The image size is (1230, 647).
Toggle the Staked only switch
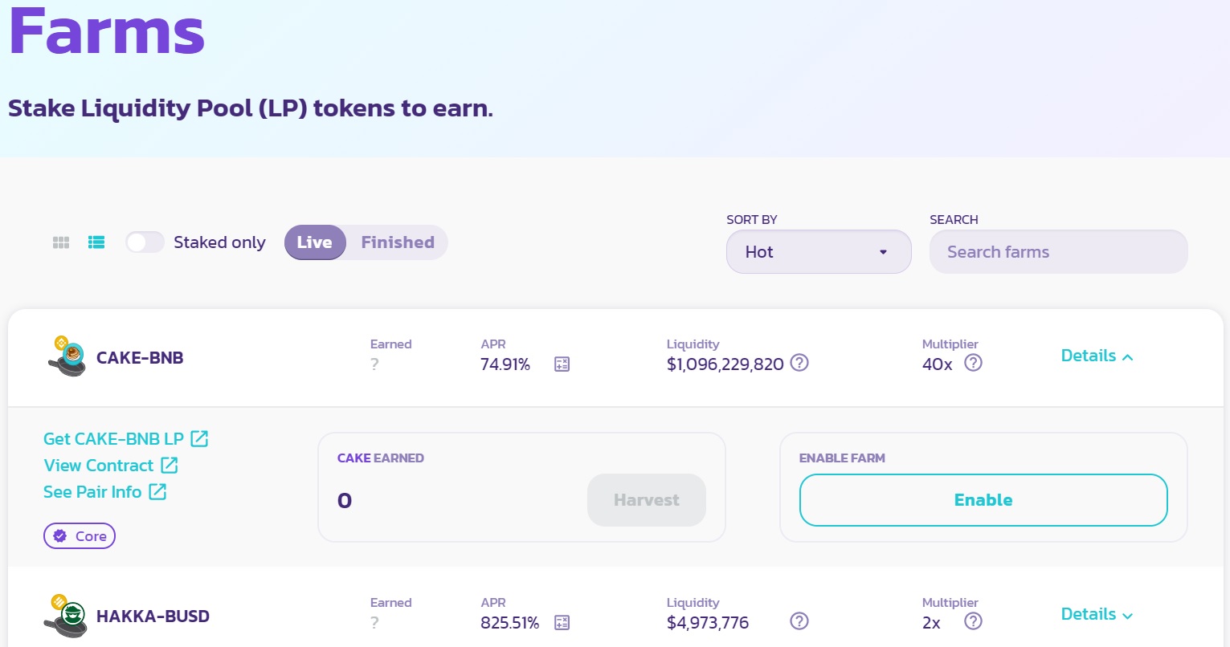click(145, 242)
